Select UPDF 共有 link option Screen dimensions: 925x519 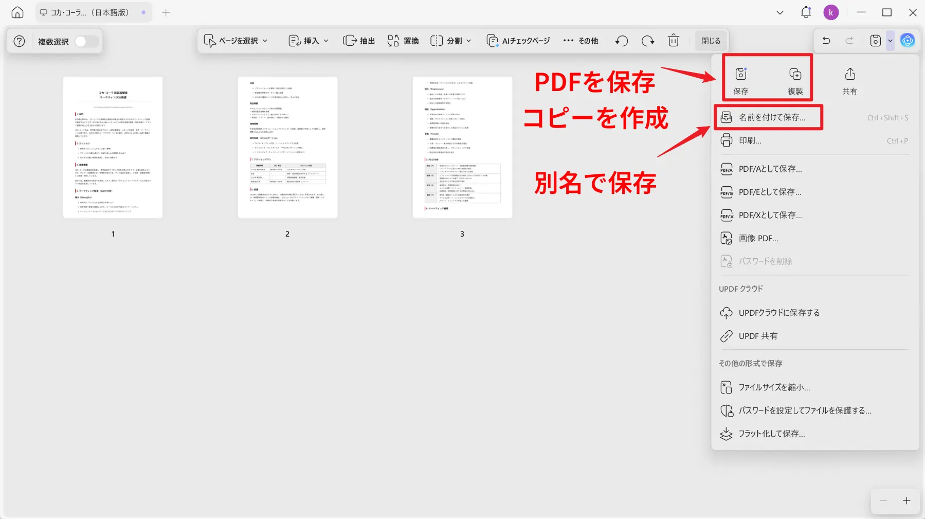[x=814, y=336]
